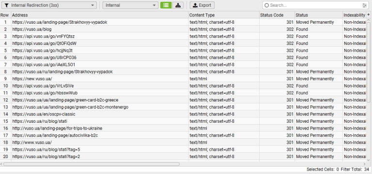Screen dimensions: 372x174
Task: Sort by the Address column header
Action: pos(100,15)
